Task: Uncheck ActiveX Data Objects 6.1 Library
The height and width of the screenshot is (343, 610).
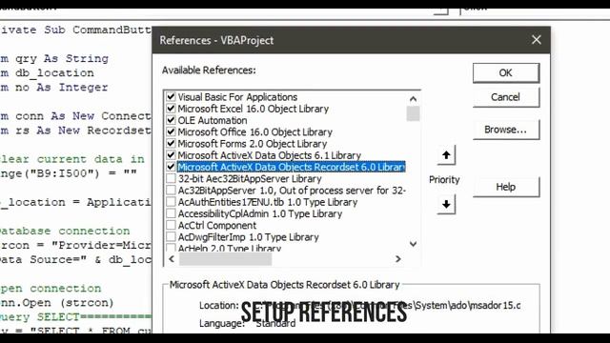Action: [171, 154]
